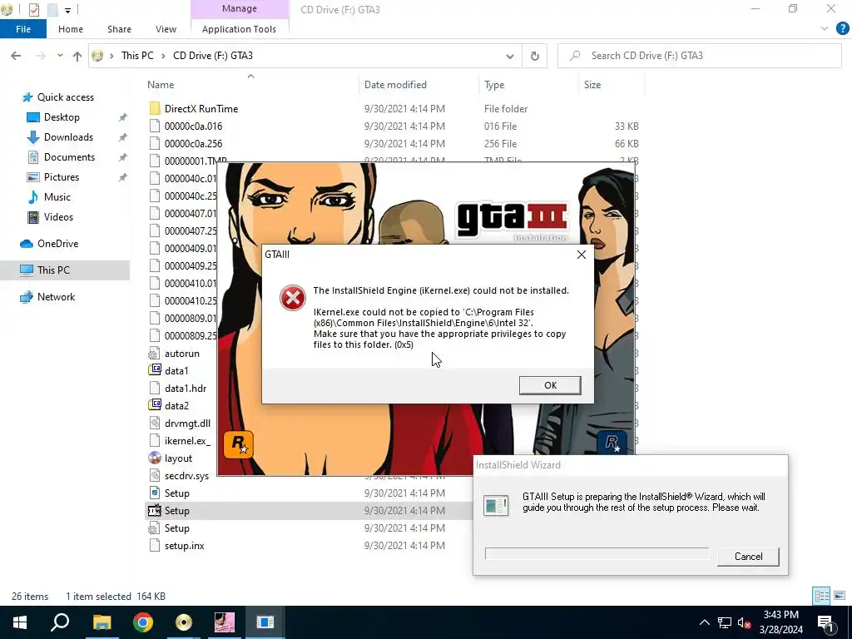Viewport: 852px width, 639px height.
Task: Open the recent locations dropdown
Action: (x=60, y=56)
